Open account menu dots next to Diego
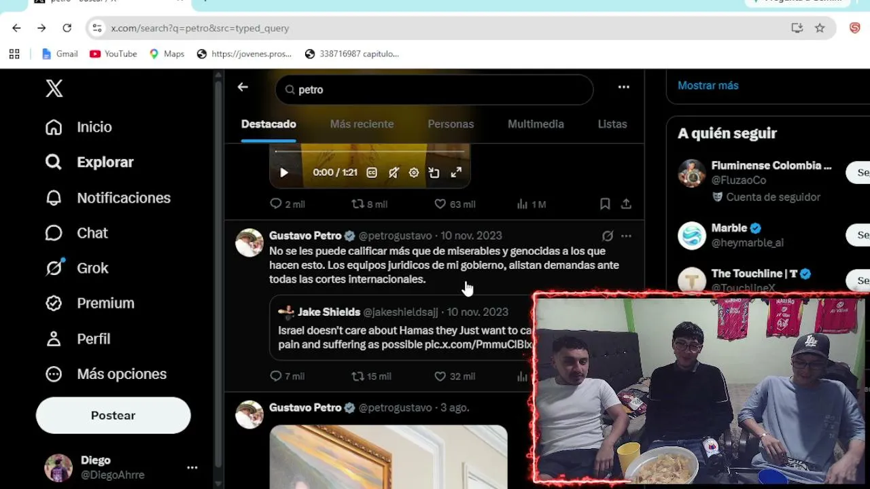The image size is (870, 489). point(192,468)
